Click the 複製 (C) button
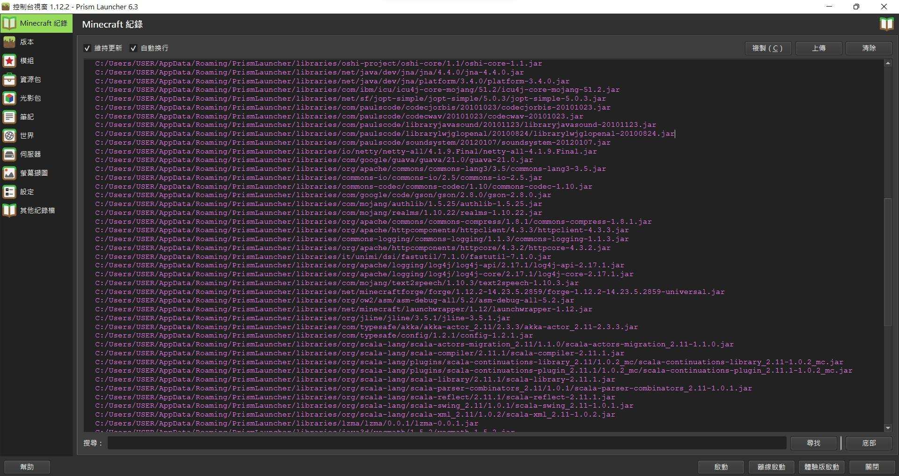899x476 pixels. 768,48
